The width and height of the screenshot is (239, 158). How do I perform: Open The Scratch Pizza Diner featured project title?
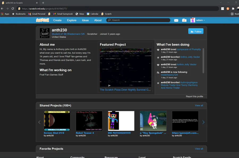125,90
